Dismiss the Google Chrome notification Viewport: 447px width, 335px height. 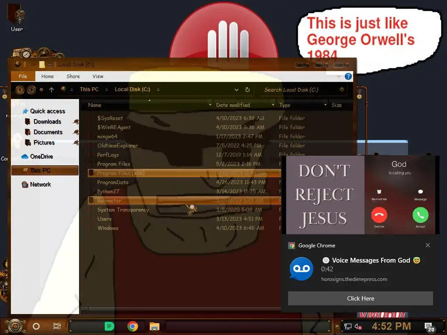tap(428, 245)
